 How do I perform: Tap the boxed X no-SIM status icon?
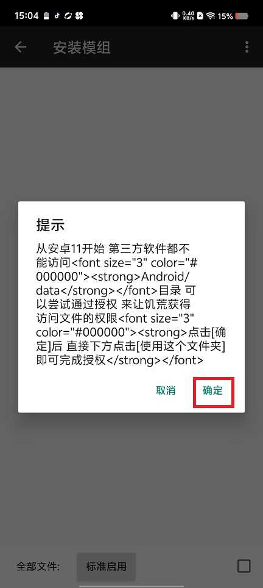[x=200, y=16]
